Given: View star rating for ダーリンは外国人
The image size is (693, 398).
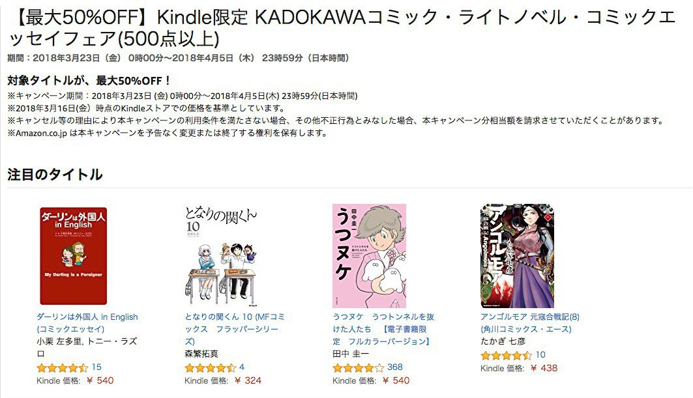Looking at the screenshot, I should [63, 367].
